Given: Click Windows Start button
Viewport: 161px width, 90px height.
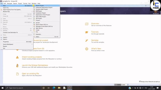Looking at the screenshot, I should pos(3,88).
